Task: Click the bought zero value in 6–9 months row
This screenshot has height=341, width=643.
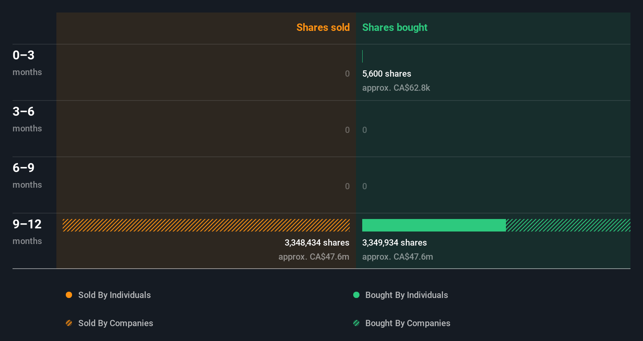Action: coord(365,186)
